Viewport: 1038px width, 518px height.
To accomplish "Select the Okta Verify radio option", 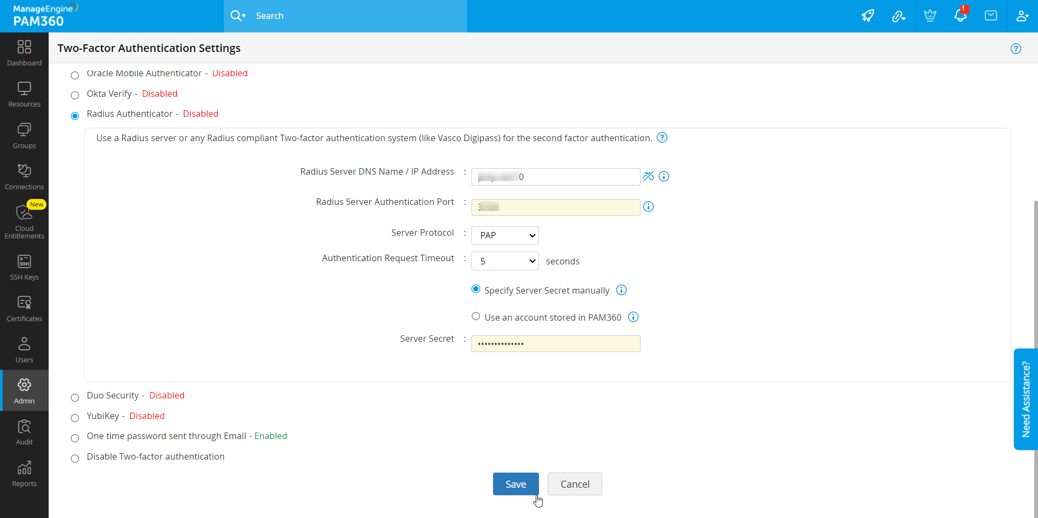I will [x=75, y=96].
